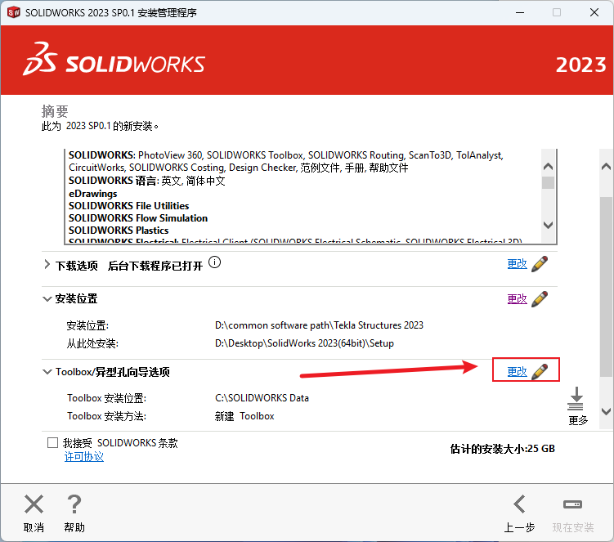
Task: Click the info icon next to 后台下载程序已打开
Action: pos(214,262)
